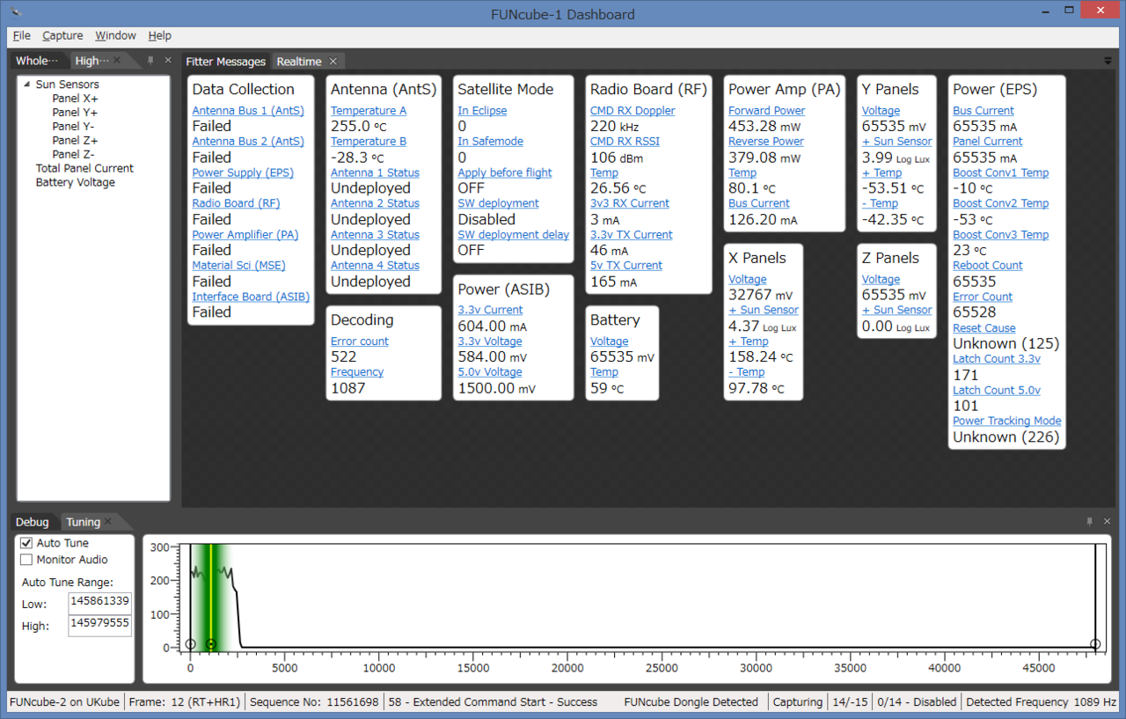The width and height of the screenshot is (1126, 719).
Task: Click the left range marker circle at 0
Action: click(190, 644)
